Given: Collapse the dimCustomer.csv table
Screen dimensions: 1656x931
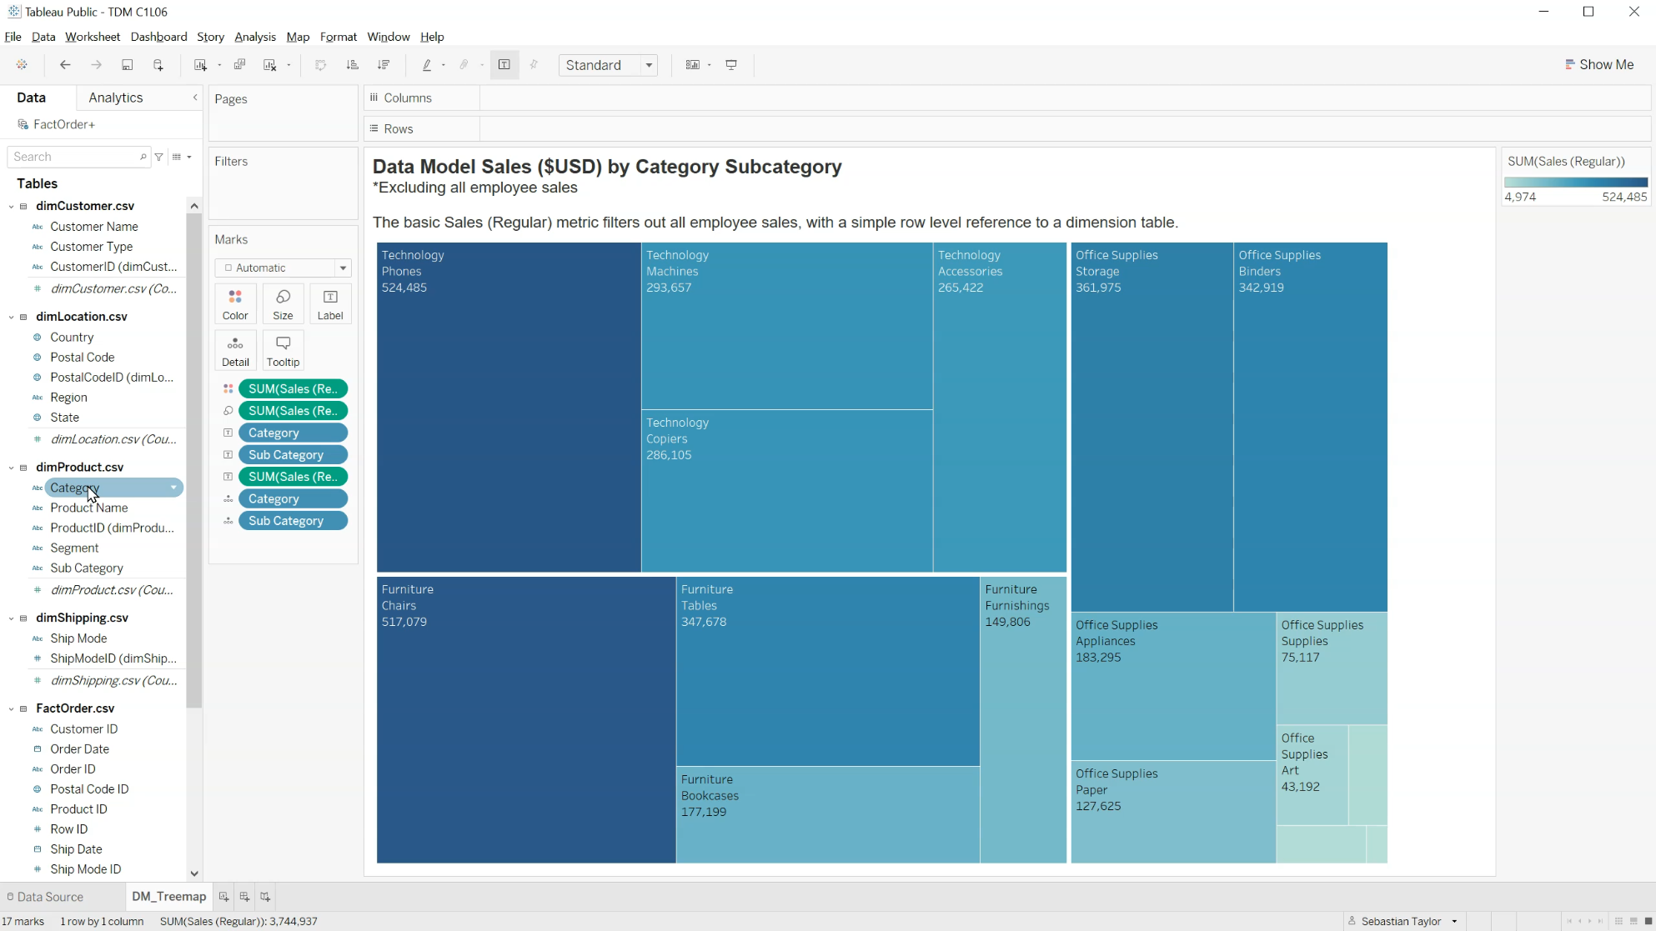Looking at the screenshot, I should click(12, 206).
